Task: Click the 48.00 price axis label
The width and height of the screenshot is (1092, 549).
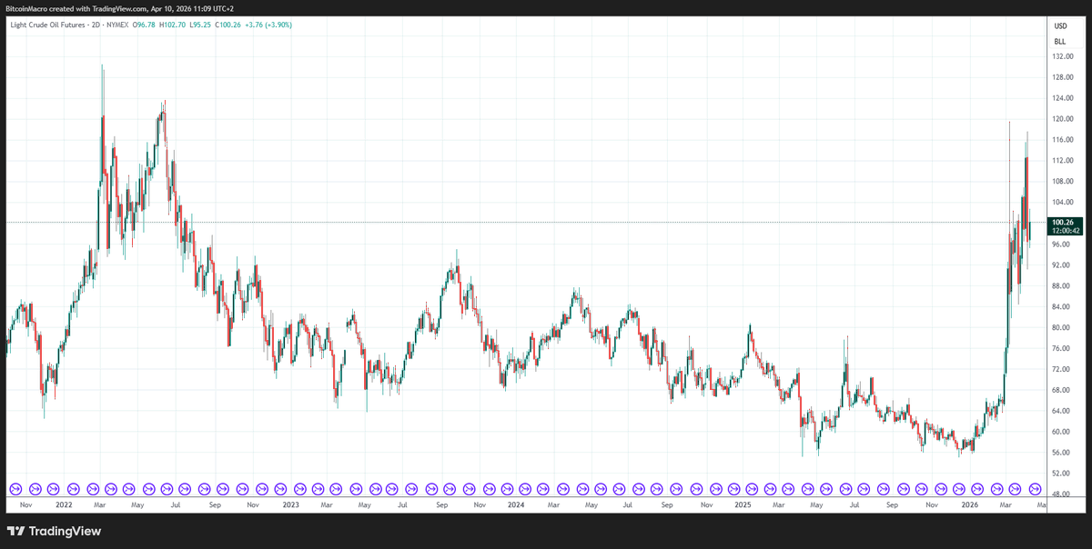Action: tap(1063, 495)
